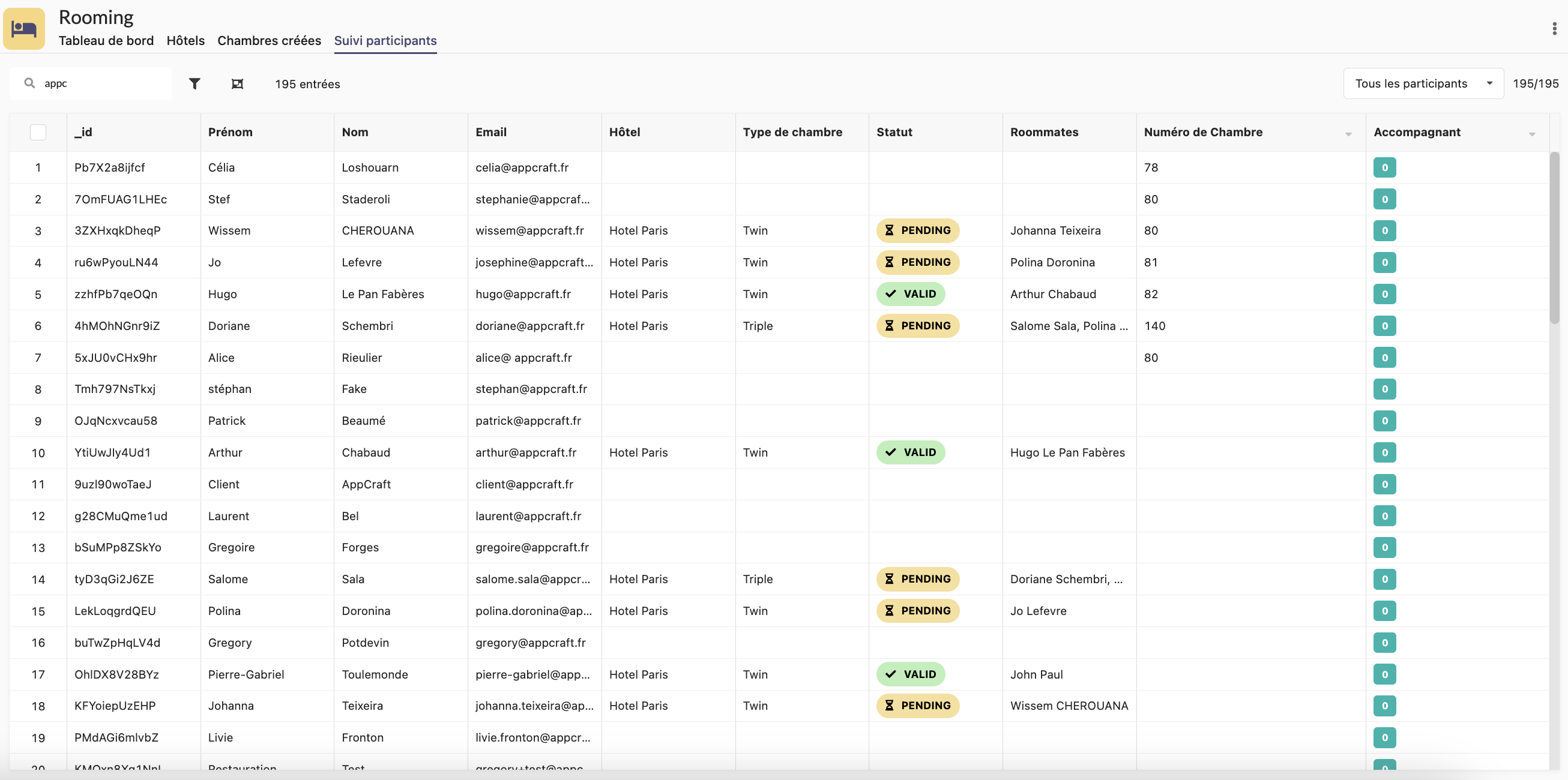Click the search magnifier icon
The image size is (1568, 780).
coord(29,83)
